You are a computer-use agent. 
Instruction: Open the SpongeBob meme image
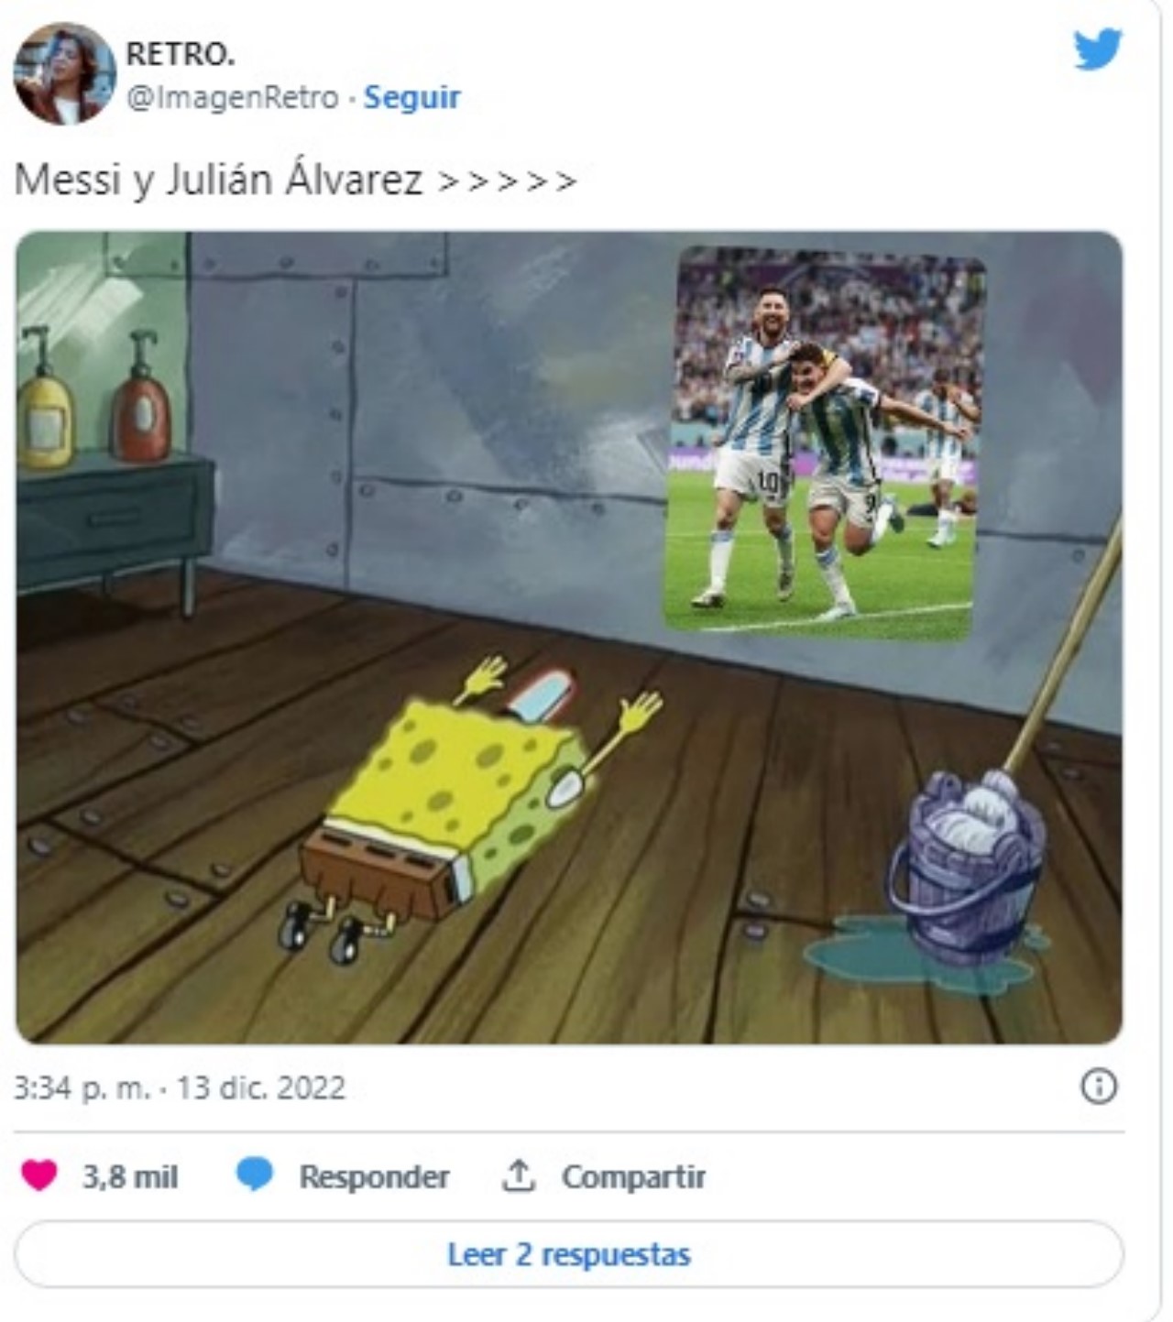569,638
